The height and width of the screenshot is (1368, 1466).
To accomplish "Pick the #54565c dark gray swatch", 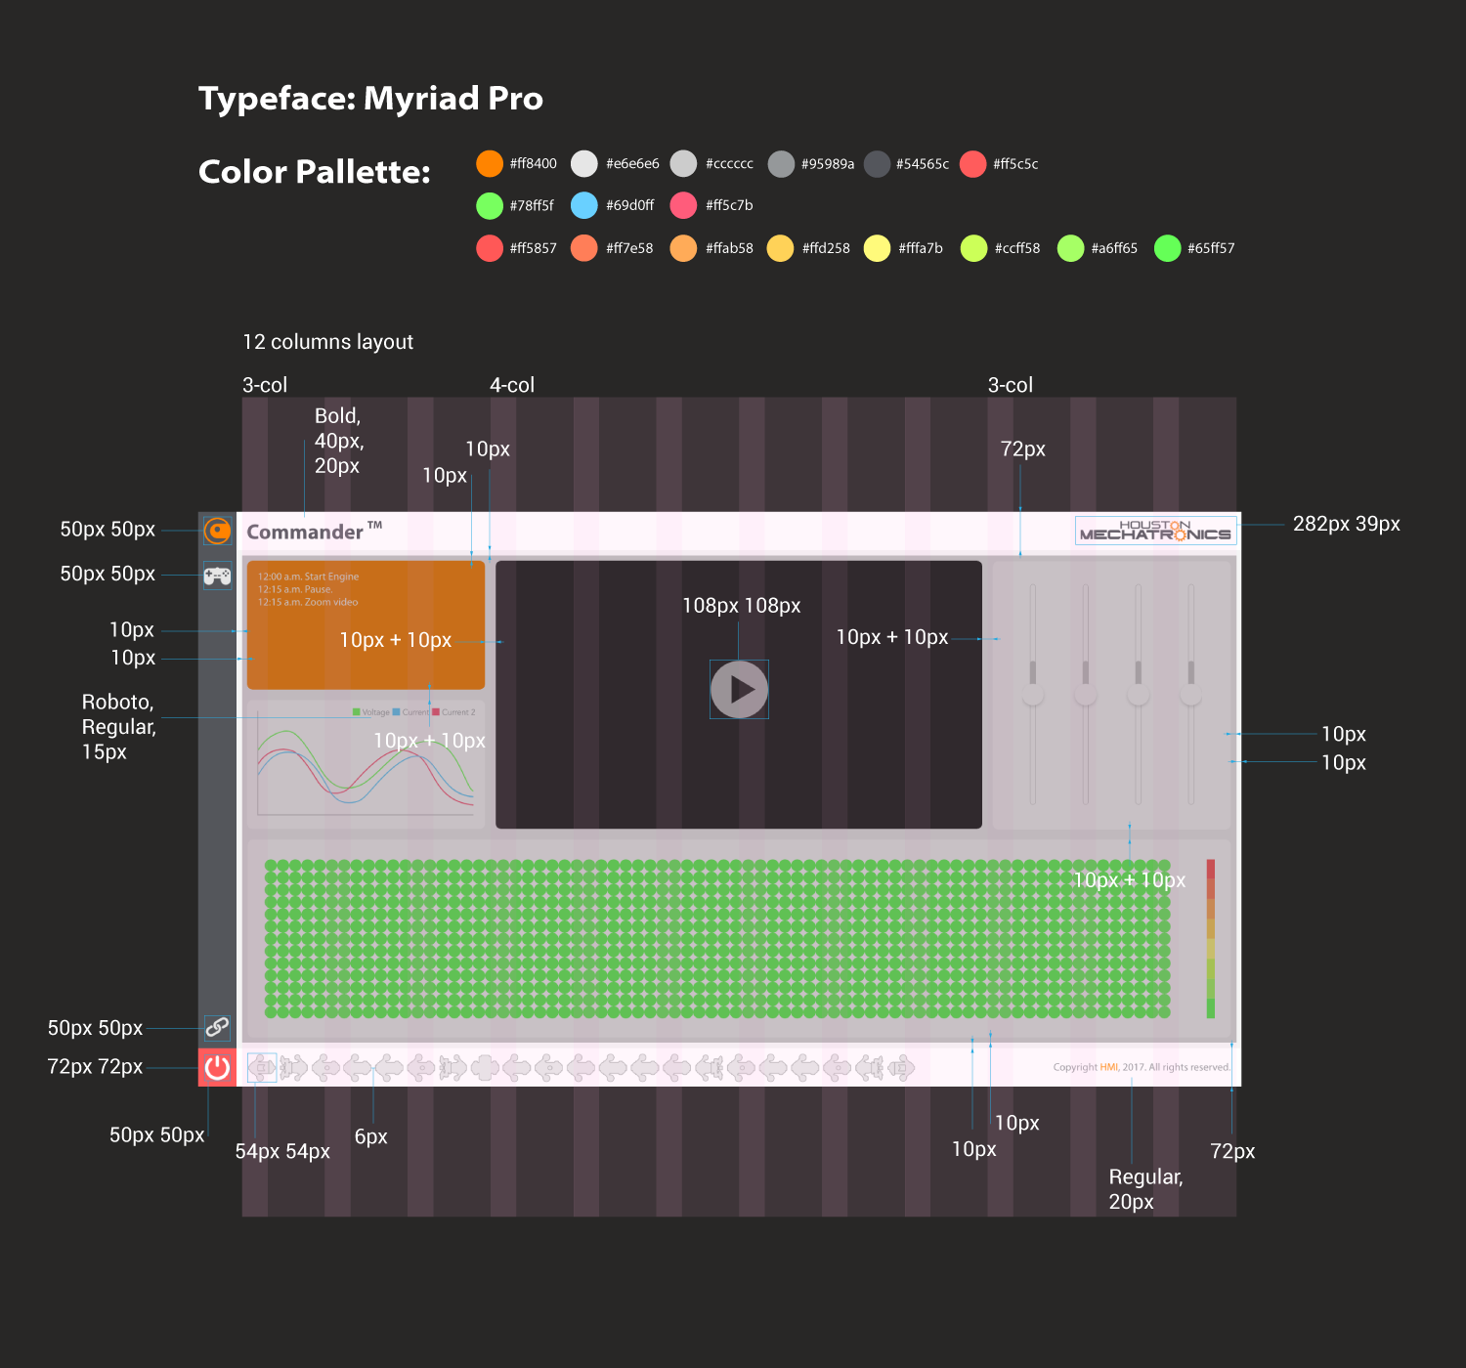I will pyautogui.click(x=878, y=164).
